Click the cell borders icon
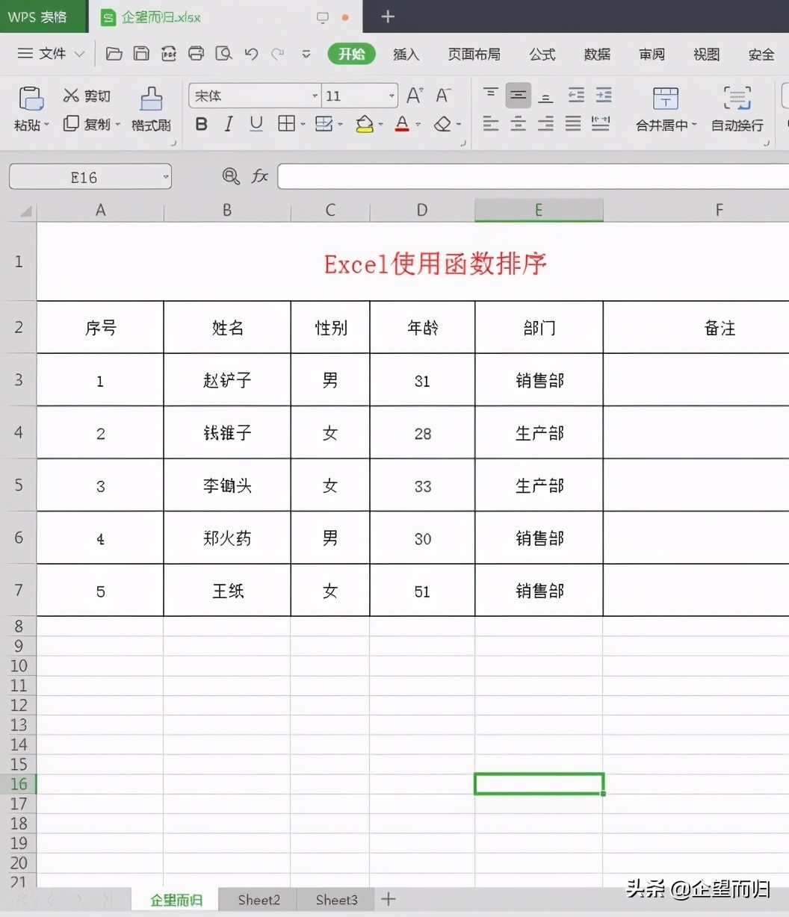Screen dimensions: 789x917 pos(286,124)
